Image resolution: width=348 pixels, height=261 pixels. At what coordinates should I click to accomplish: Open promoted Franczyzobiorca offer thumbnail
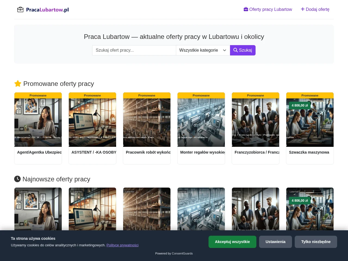tap(256, 123)
